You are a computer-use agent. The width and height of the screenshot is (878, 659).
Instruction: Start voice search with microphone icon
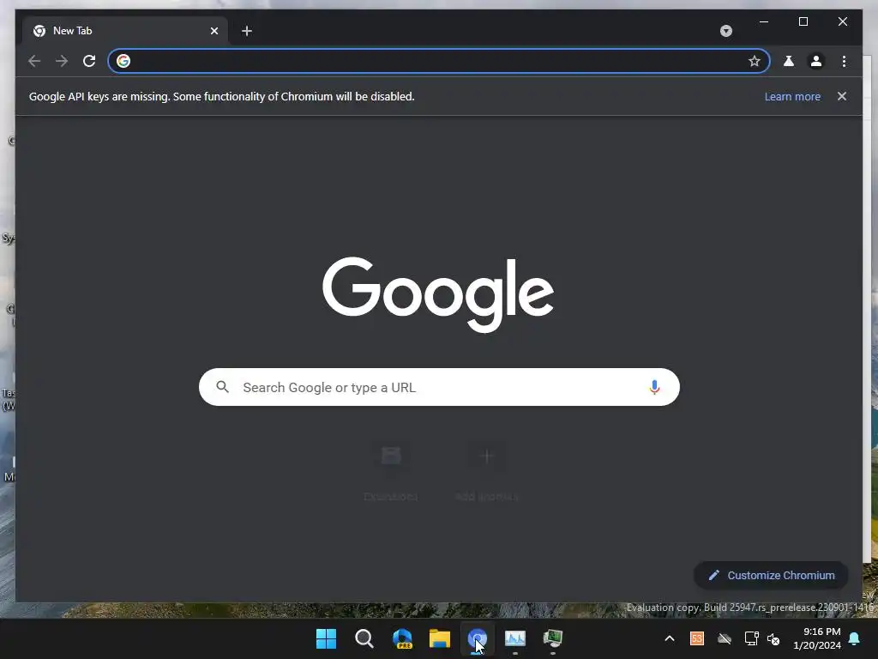pos(654,387)
